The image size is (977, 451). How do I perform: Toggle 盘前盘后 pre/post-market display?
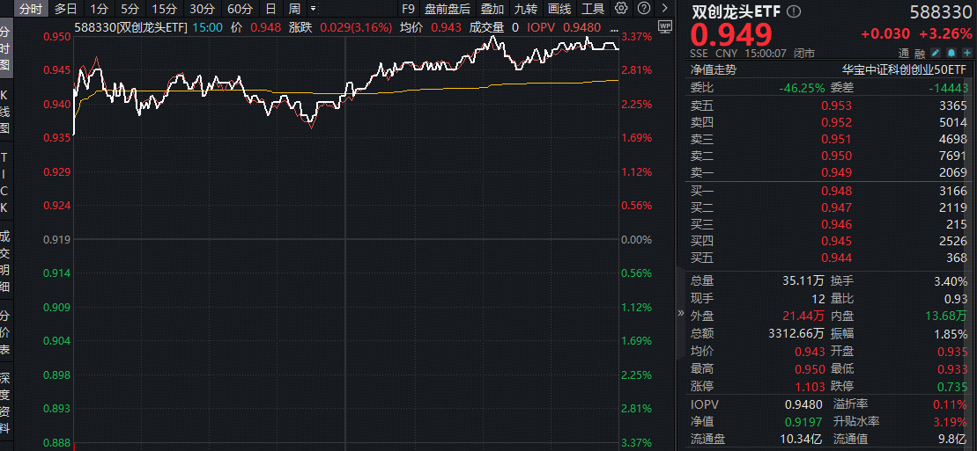point(448,9)
